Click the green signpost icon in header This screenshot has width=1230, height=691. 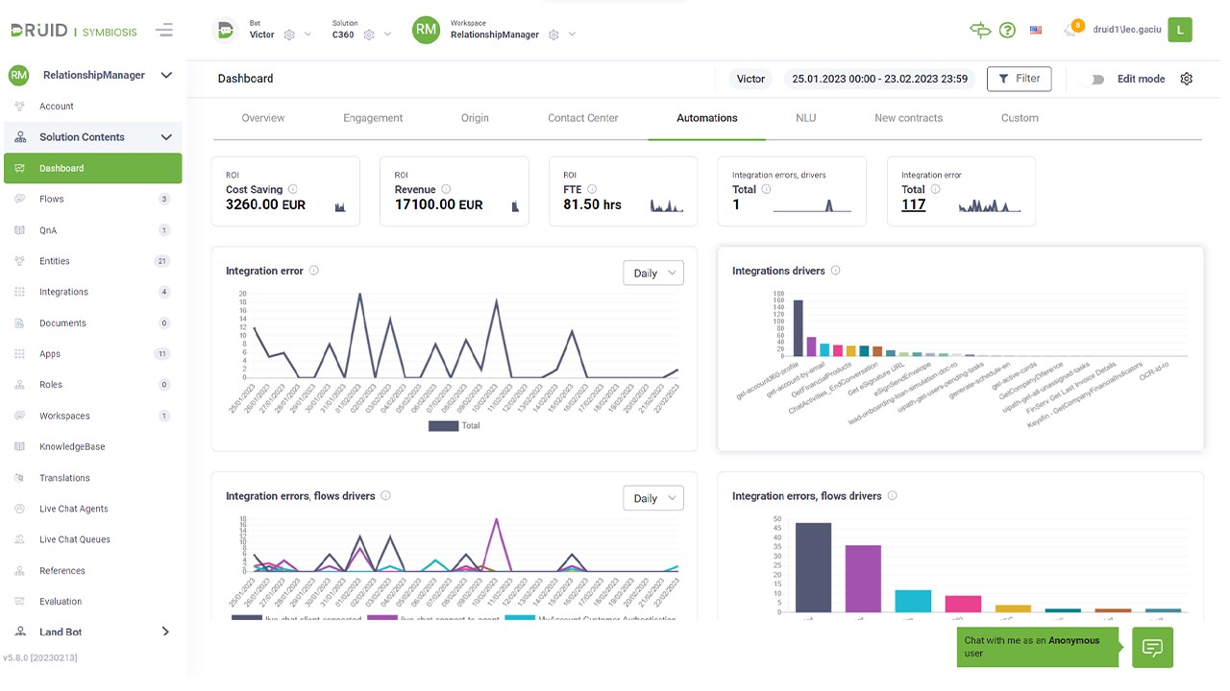pos(980,30)
